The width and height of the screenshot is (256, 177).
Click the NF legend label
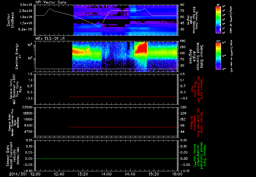(218, 5)
